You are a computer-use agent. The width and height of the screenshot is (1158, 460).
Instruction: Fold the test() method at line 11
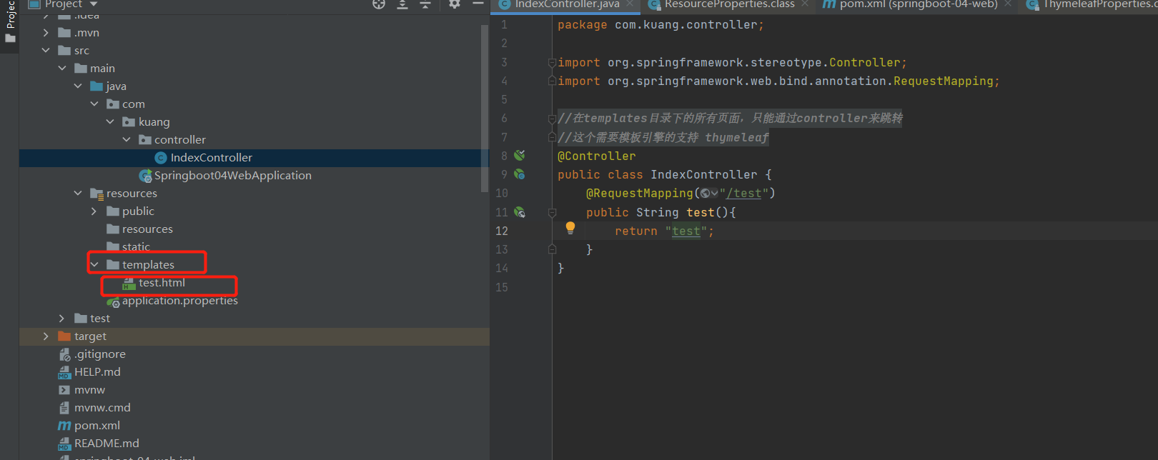552,212
